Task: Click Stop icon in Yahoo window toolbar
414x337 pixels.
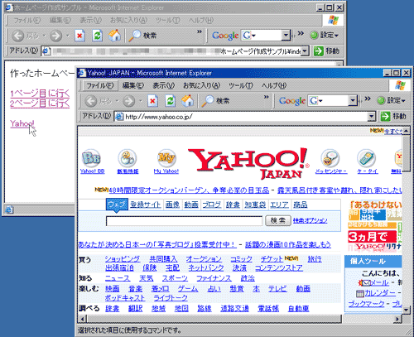Action: click(152, 101)
